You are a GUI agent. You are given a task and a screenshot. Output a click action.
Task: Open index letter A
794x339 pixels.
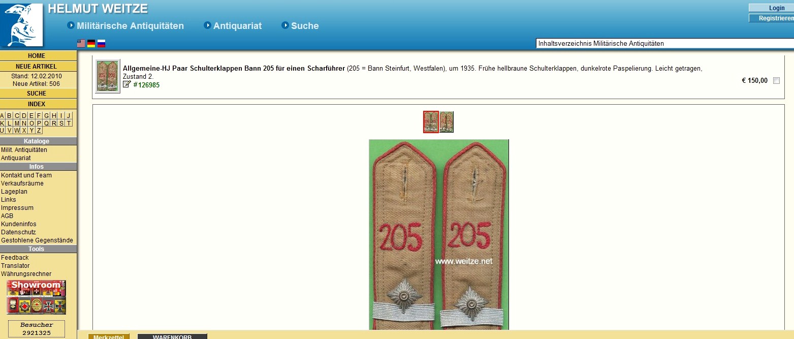point(2,116)
